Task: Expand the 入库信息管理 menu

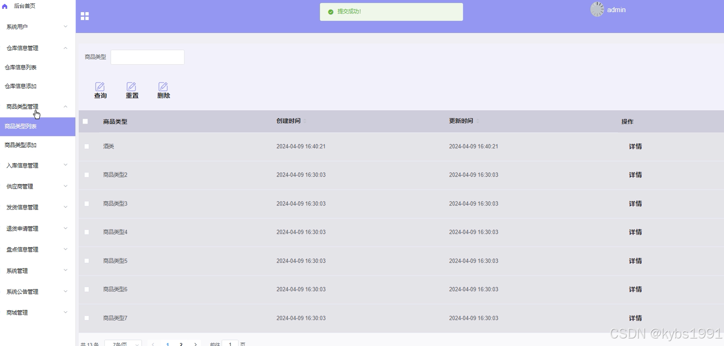Action: (38, 165)
